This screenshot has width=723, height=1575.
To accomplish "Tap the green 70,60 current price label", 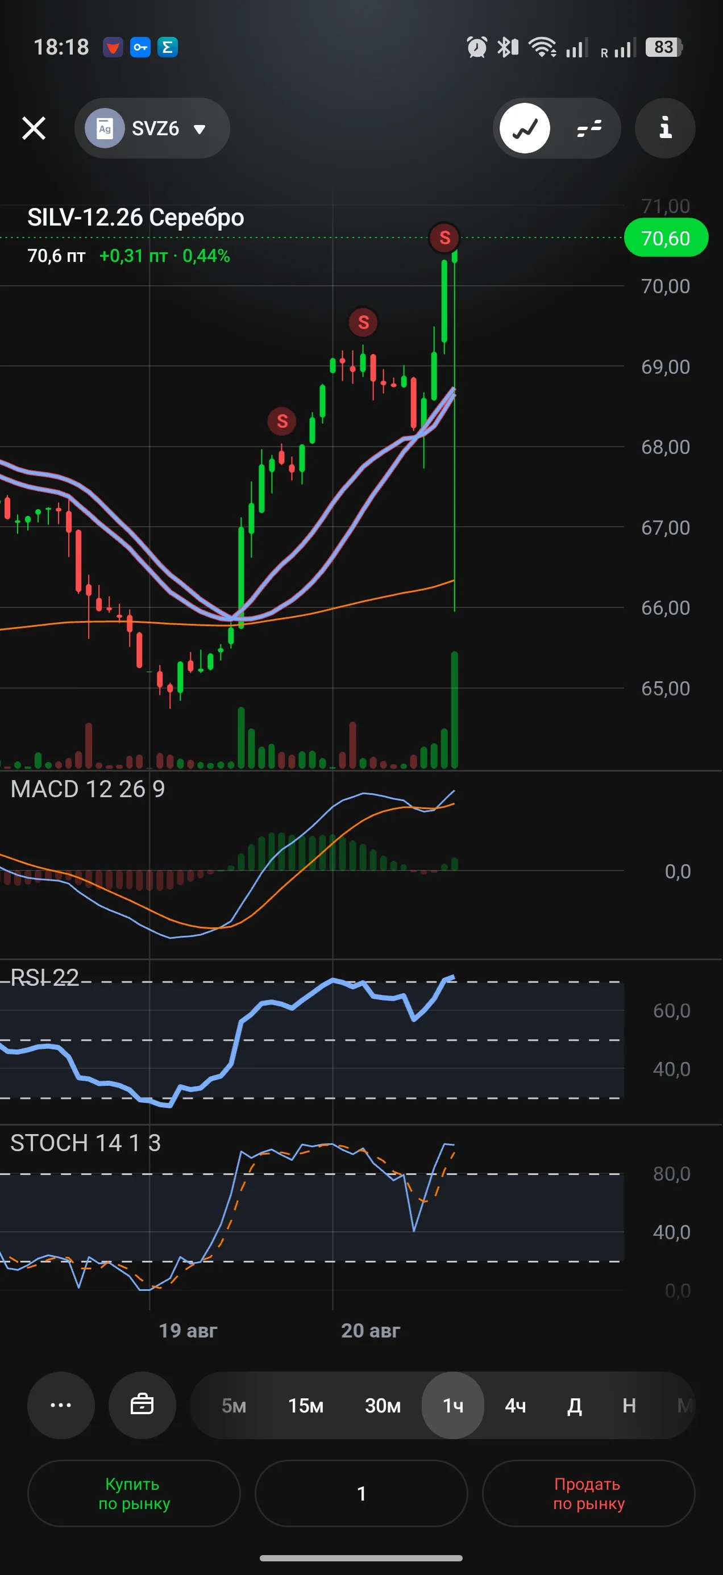I will [x=666, y=238].
